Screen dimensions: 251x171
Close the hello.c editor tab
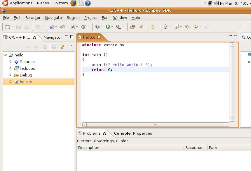tap(99, 37)
